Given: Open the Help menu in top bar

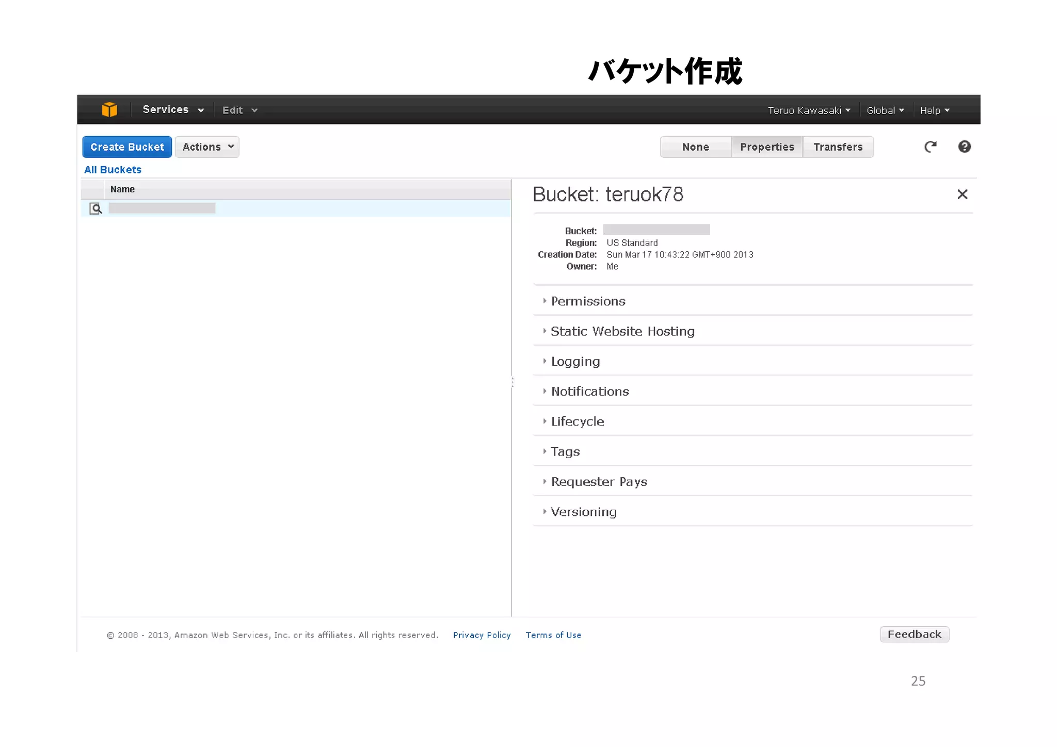Looking at the screenshot, I should click(x=935, y=110).
